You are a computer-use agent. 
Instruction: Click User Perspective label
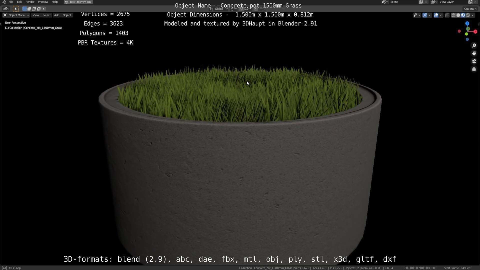(15, 23)
